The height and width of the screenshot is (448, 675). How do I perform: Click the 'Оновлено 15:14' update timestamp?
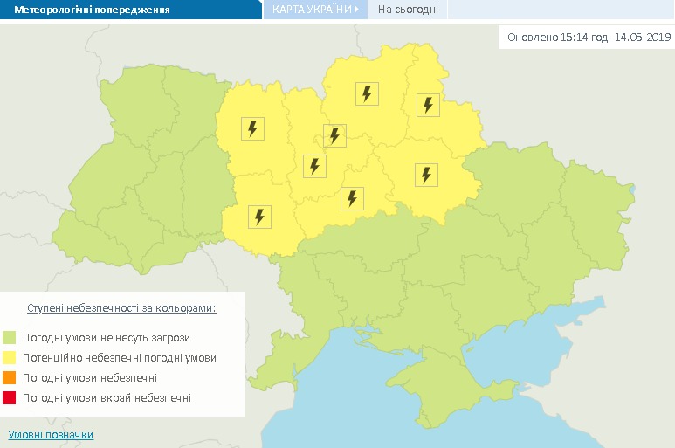[585, 38]
